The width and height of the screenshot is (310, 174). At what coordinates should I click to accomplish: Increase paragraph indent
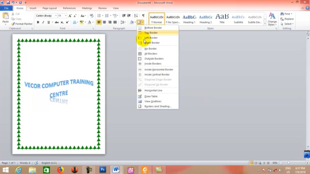point(129,16)
